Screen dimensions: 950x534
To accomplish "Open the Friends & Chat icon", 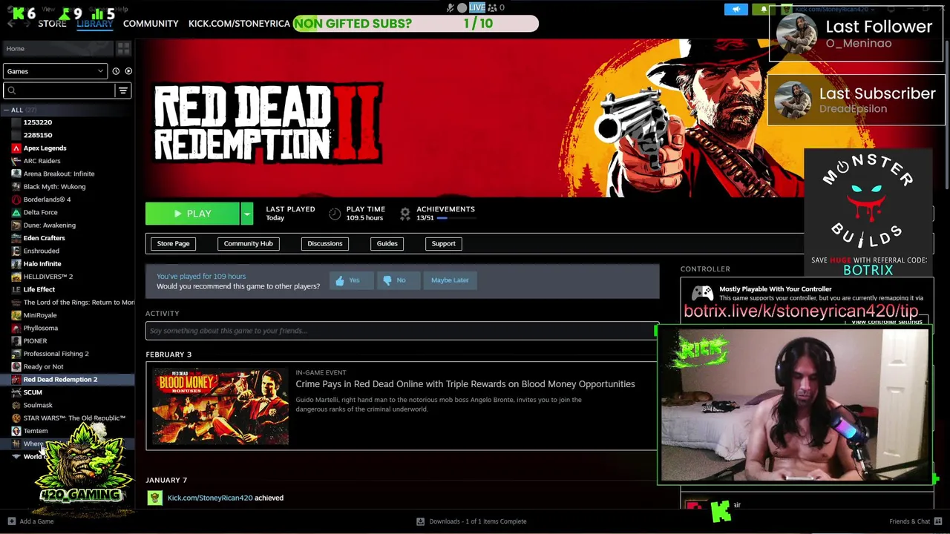I will [938, 521].
